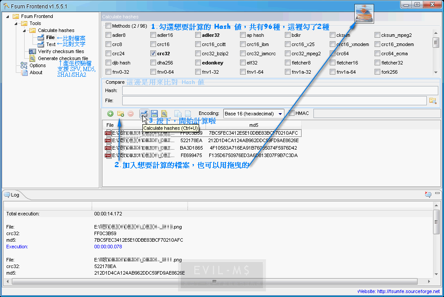Toggle the Methods (2 / 96) checkbox
The width and height of the screenshot is (444, 297).
(x=108, y=26)
